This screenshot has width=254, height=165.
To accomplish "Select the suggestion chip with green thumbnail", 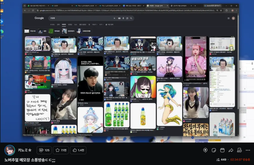I will coord(55,31).
